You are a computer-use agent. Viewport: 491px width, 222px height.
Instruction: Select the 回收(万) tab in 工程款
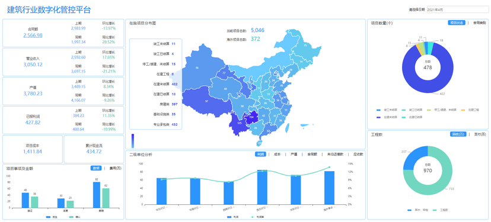pyautogui.click(x=458, y=134)
